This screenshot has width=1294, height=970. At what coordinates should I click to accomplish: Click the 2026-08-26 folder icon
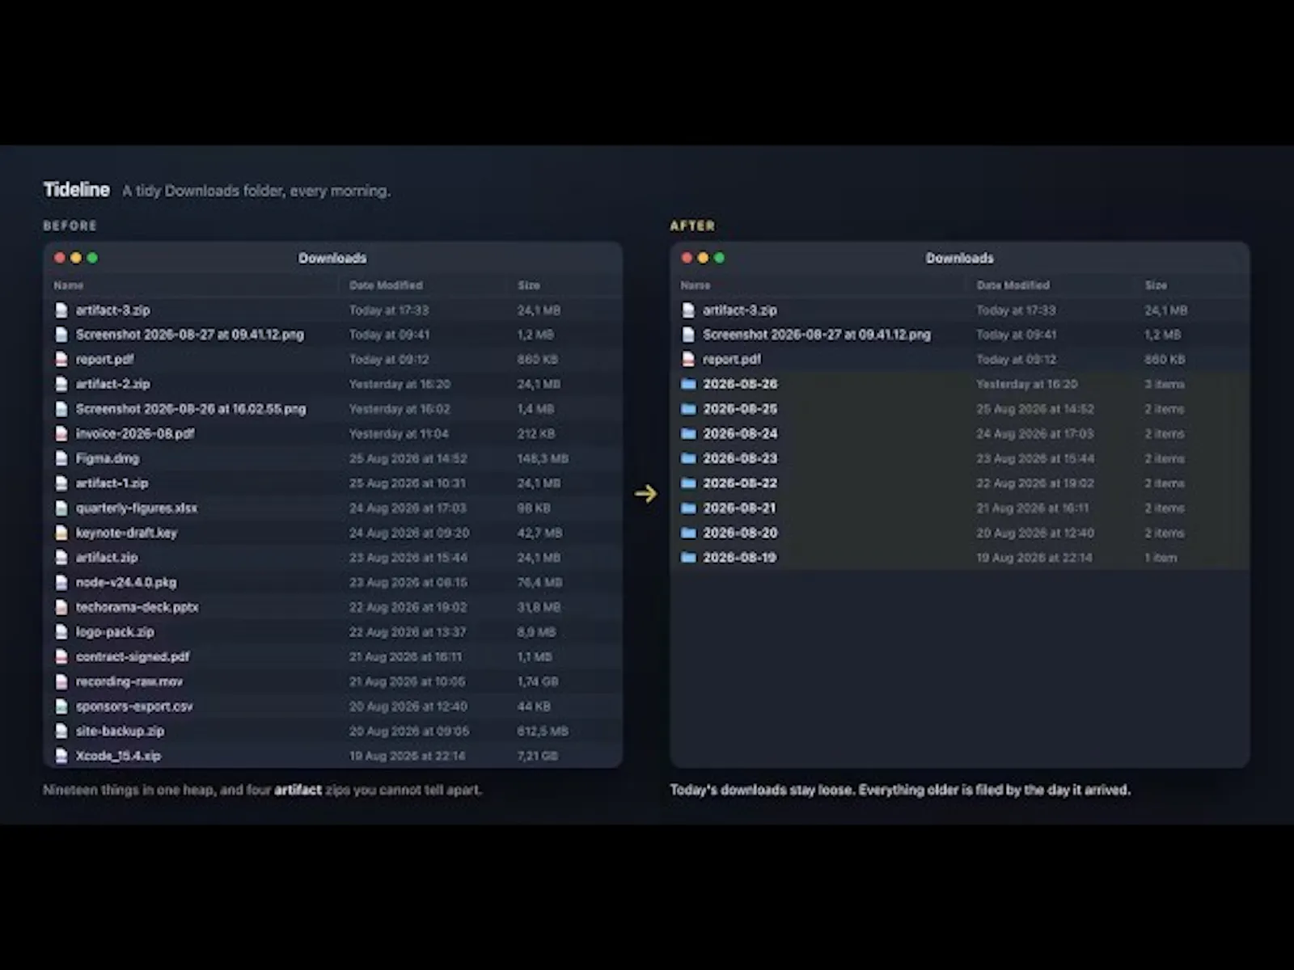pos(688,384)
